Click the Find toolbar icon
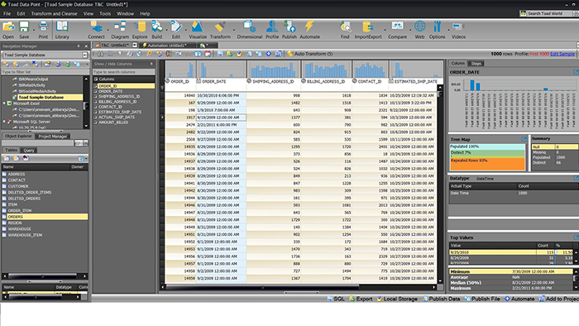The width and height of the screenshot is (579, 326). pos(345,30)
